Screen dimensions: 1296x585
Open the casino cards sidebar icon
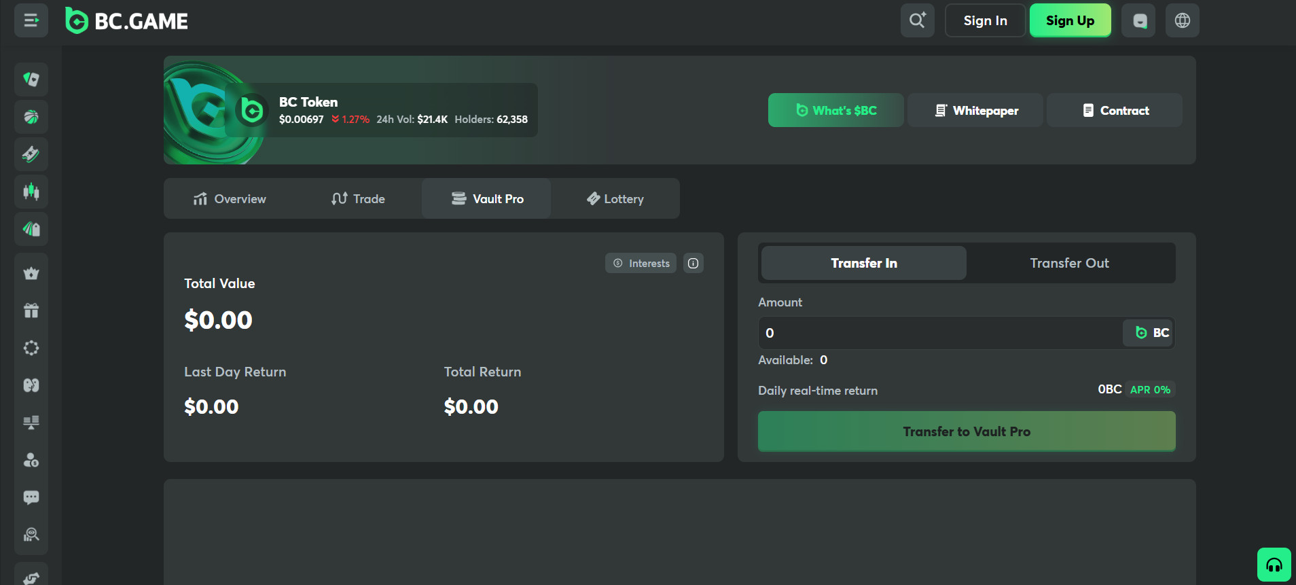(31, 79)
